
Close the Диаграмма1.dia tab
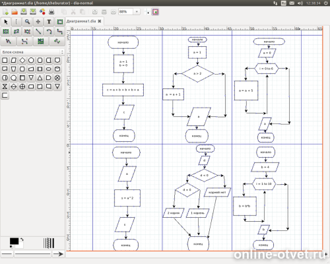point(100,21)
